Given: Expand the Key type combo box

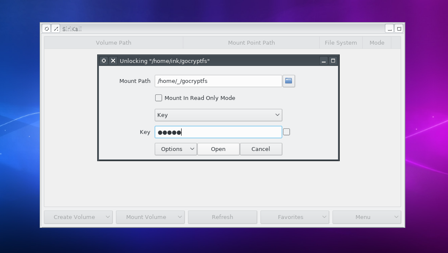Looking at the screenshot, I should tap(218, 115).
